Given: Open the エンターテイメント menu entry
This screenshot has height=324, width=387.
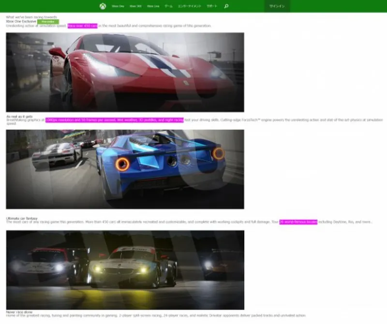Looking at the screenshot, I should tap(190, 6).
